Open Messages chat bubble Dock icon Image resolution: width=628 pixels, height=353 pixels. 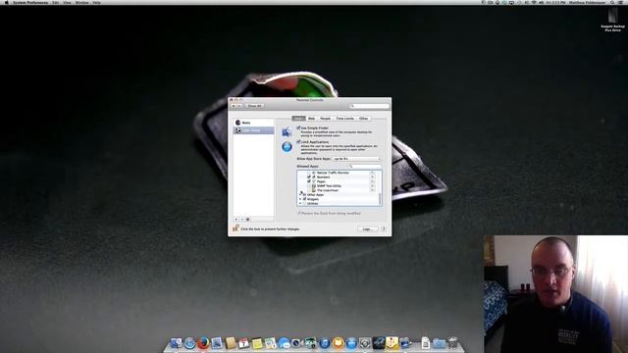(284, 343)
